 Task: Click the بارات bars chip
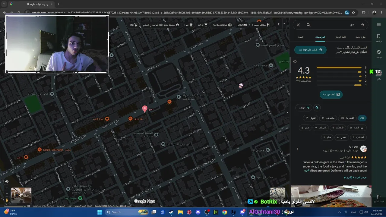click(x=202, y=25)
